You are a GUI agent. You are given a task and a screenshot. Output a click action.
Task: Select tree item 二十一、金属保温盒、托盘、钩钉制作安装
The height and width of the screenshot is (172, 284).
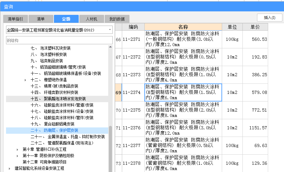point(68,137)
